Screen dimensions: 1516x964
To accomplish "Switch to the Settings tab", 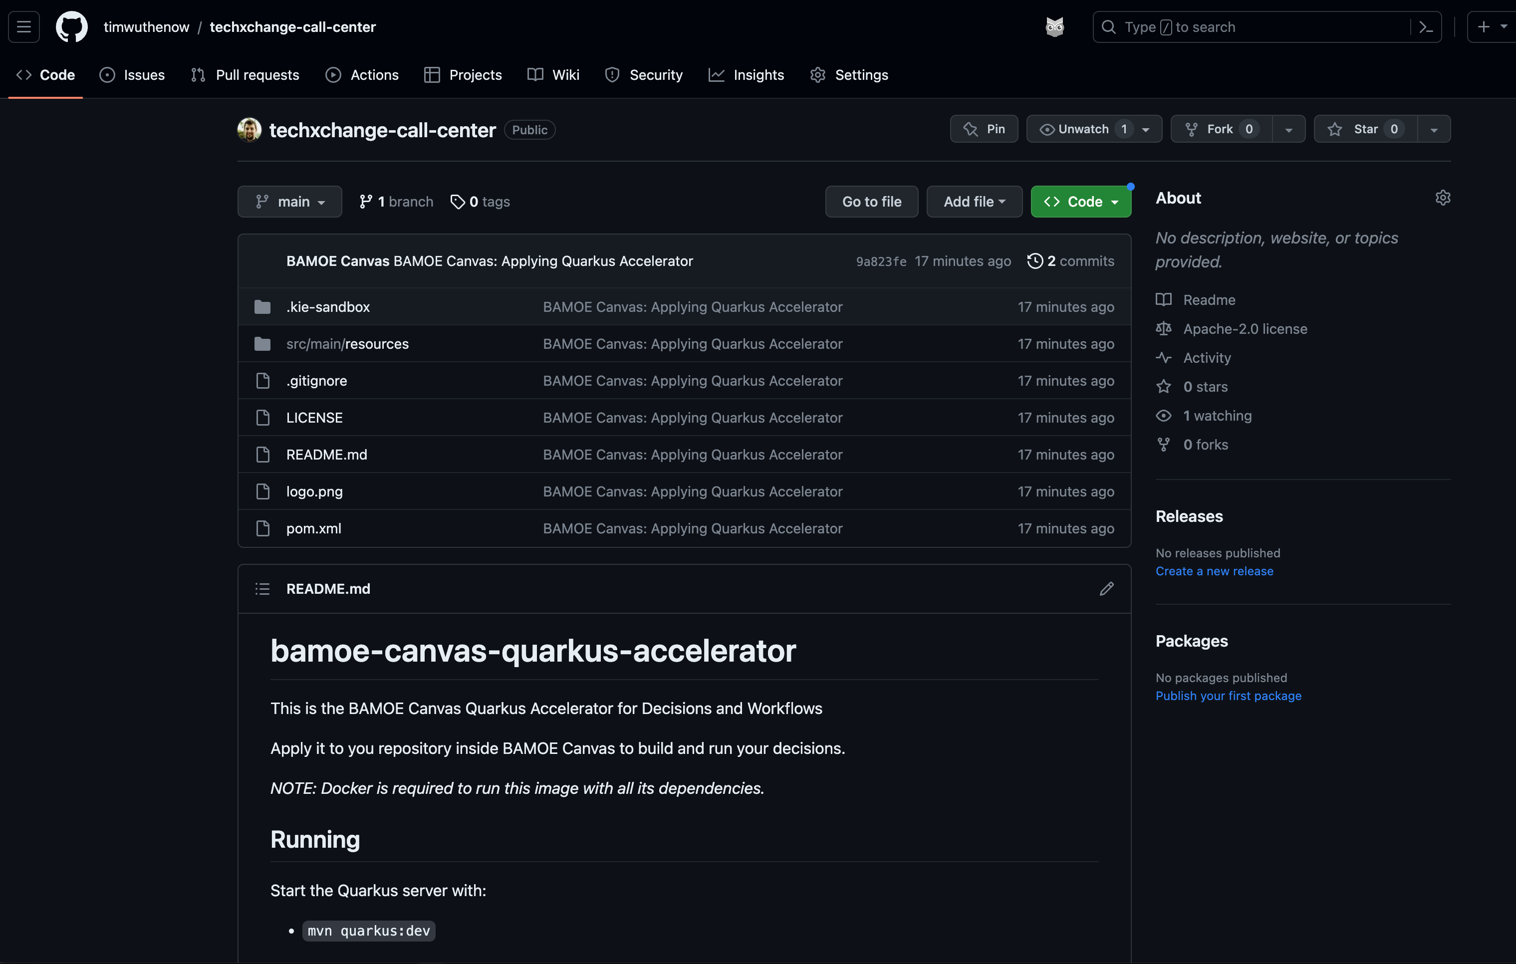I will click(x=849, y=75).
